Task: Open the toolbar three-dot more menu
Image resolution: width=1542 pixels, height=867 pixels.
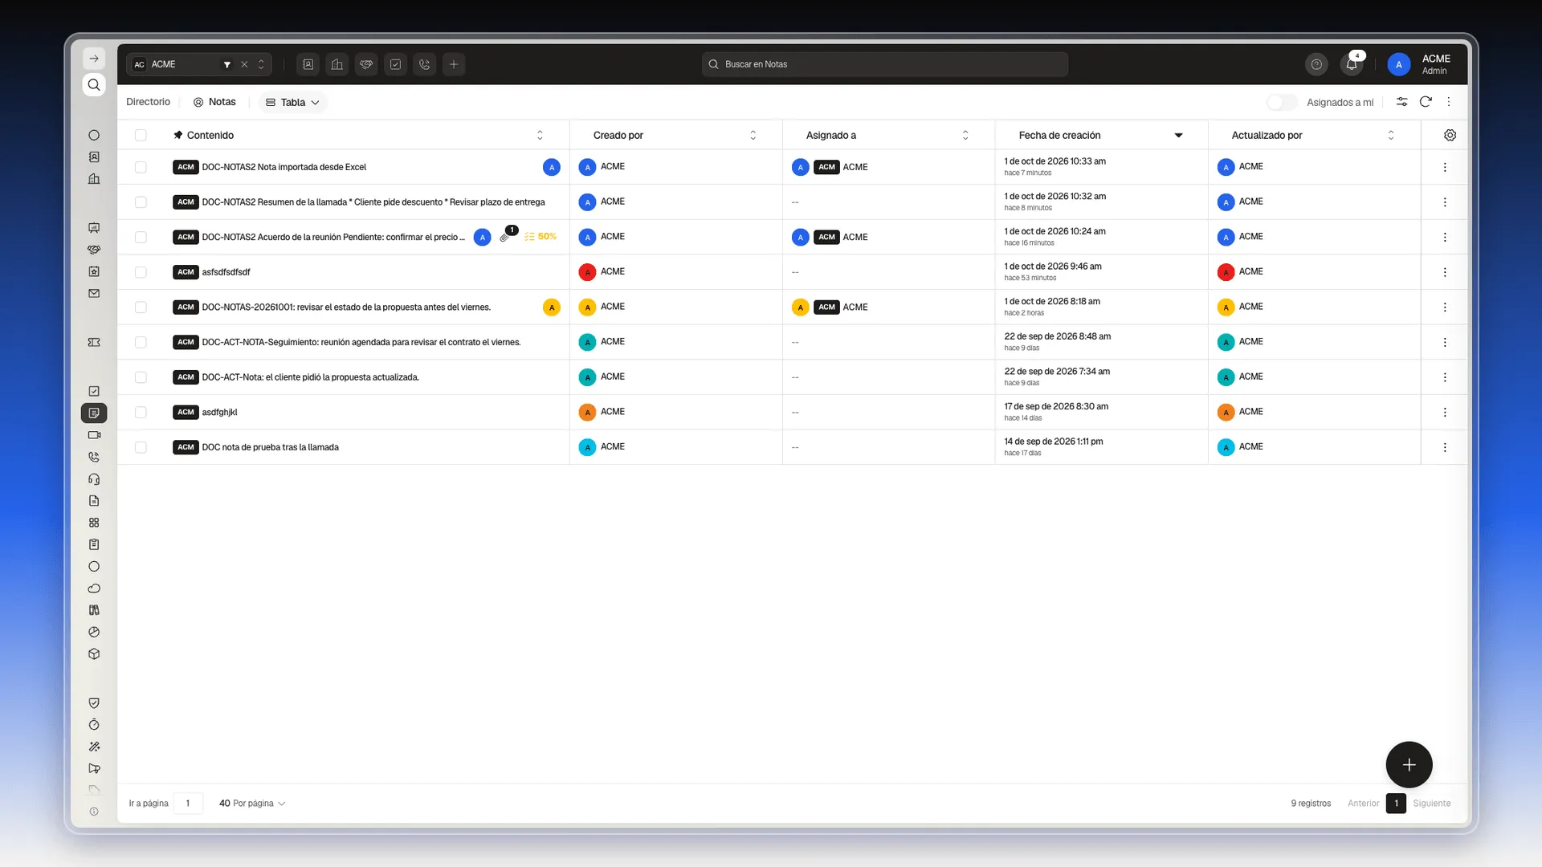Action: (x=1449, y=102)
